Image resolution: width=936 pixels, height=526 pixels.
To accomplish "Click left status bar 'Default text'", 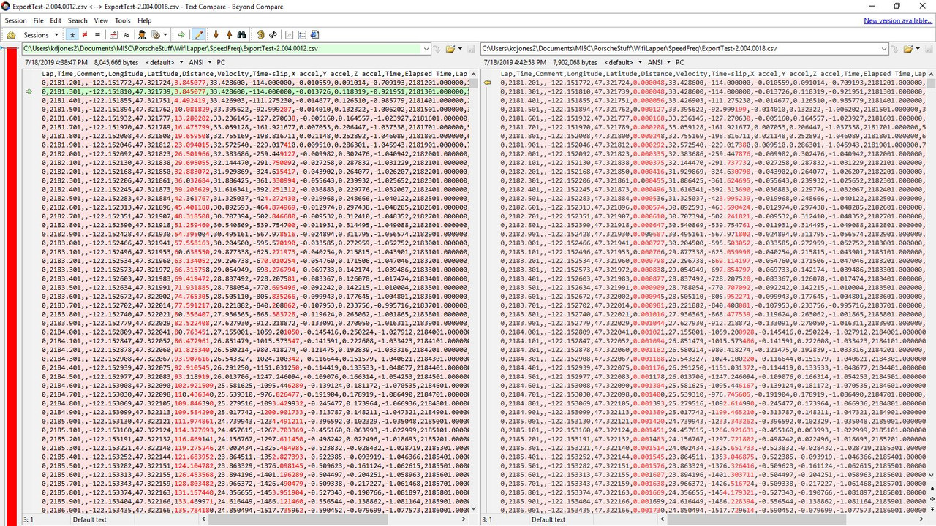I will pos(89,520).
